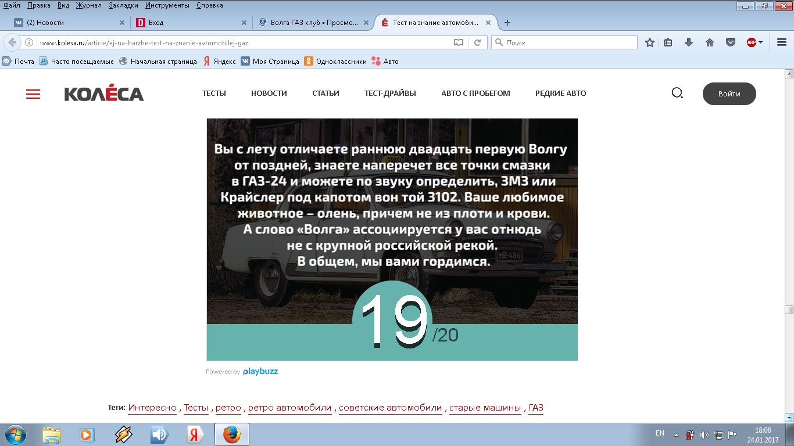Open the Windows Start button

(x=16, y=434)
